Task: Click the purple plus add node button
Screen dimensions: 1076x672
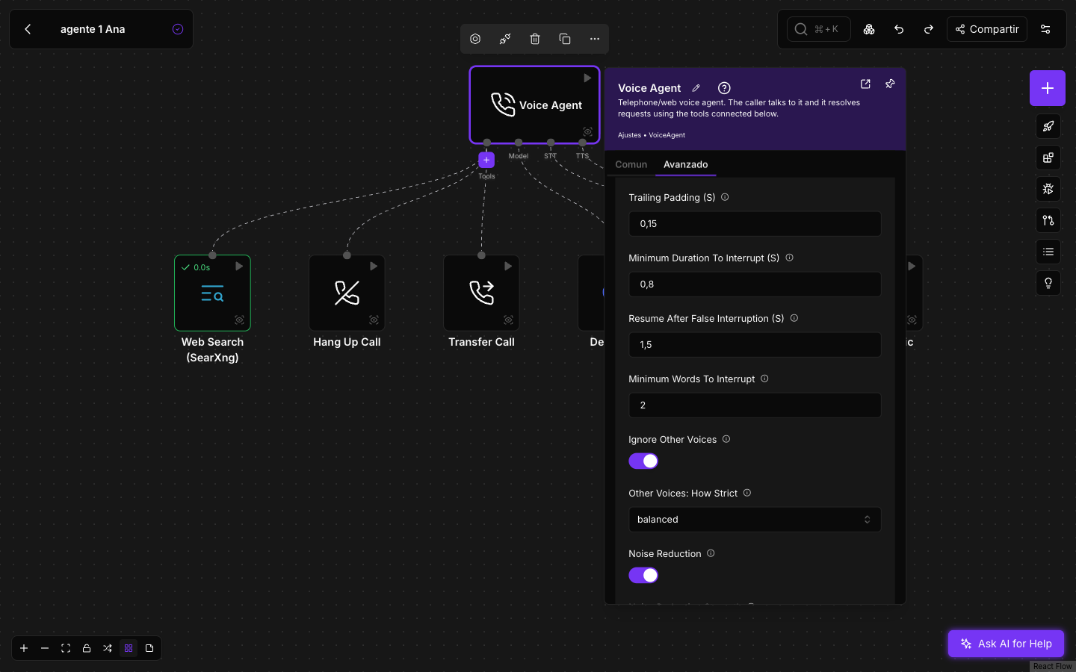Action: click(x=1048, y=88)
